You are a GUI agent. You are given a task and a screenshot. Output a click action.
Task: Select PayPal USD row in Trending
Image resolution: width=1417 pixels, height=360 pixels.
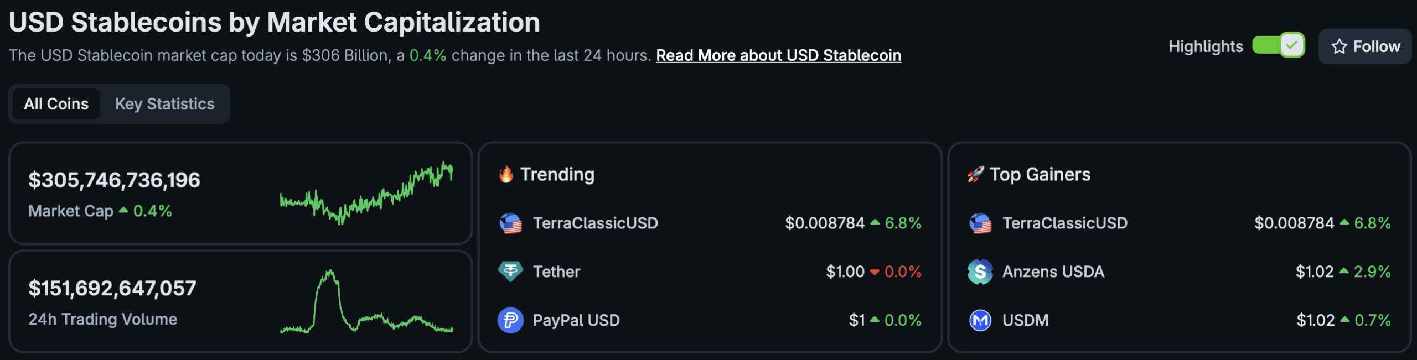[x=576, y=320]
